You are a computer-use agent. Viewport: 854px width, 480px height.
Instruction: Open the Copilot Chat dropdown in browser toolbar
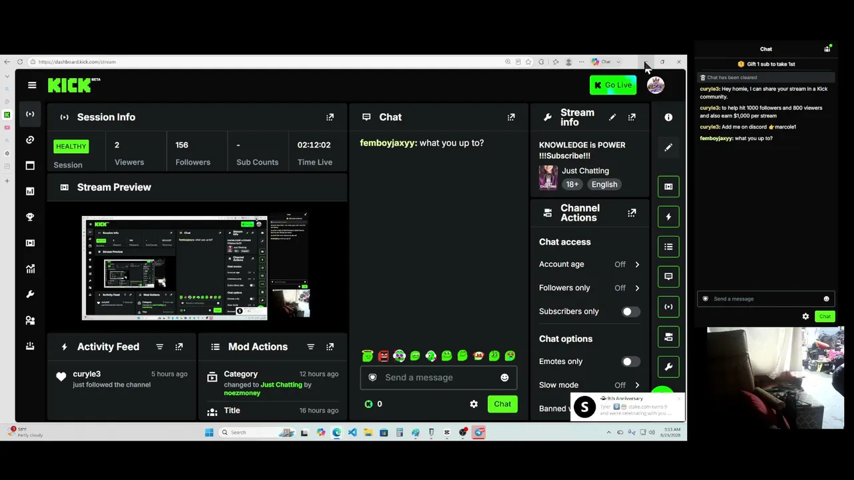618,62
